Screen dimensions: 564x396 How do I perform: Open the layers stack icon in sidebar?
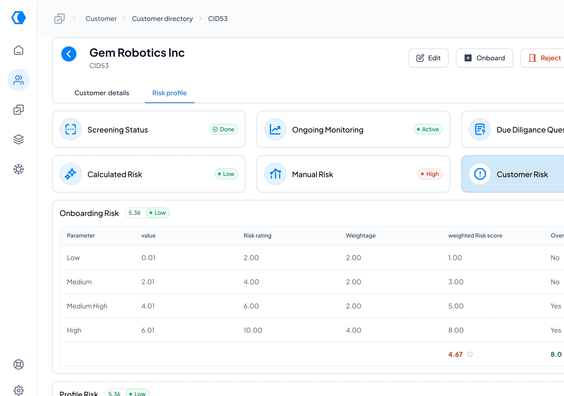[x=19, y=140]
